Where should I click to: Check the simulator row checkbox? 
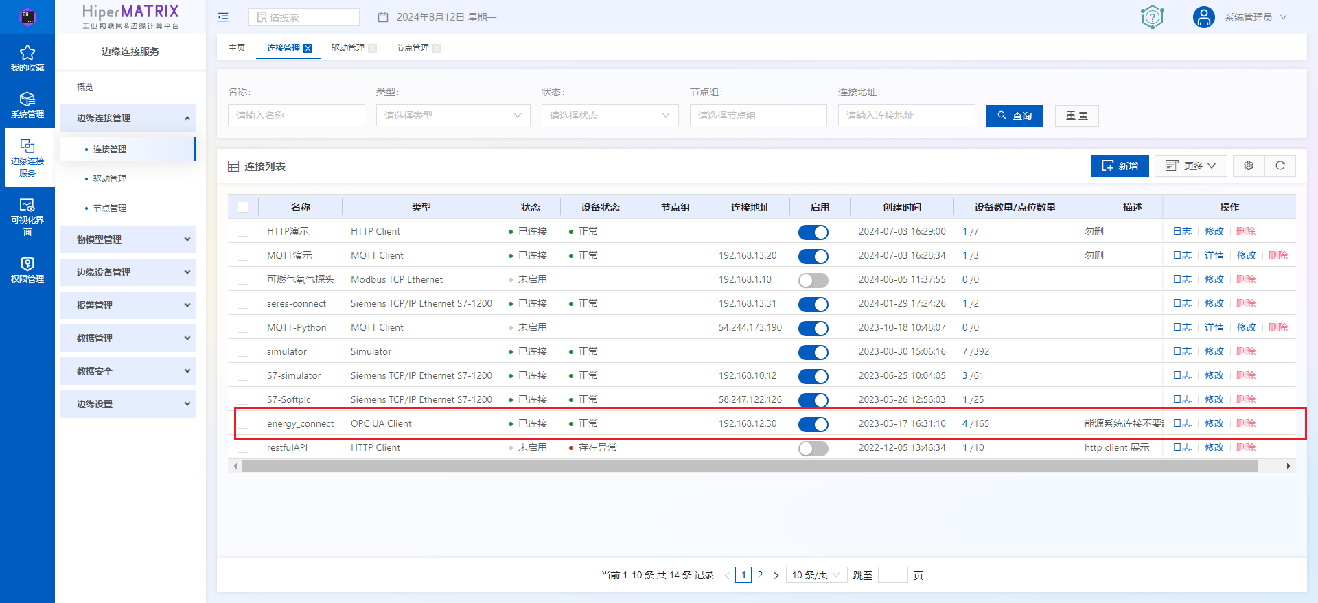pos(243,351)
